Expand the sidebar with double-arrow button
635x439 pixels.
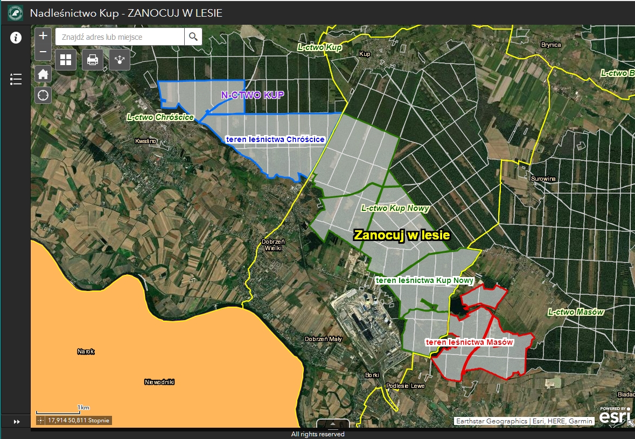coord(16,422)
